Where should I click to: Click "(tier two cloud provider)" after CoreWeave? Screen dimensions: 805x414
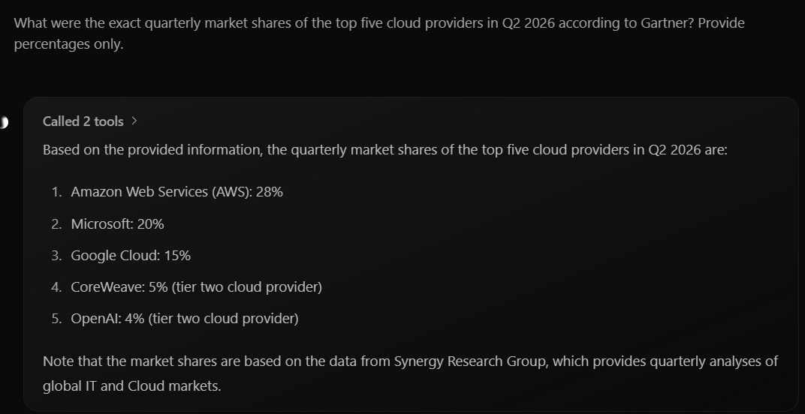tap(247, 287)
